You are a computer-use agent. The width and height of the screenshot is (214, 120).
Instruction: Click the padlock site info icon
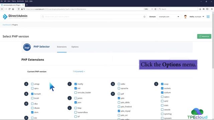click(x=22, y=9)
